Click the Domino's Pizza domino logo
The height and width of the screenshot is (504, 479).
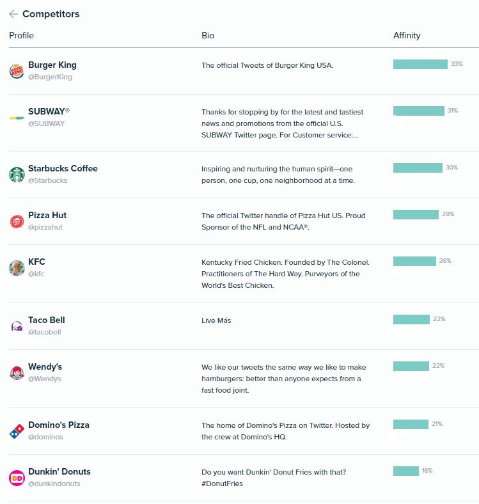[17, 431]
